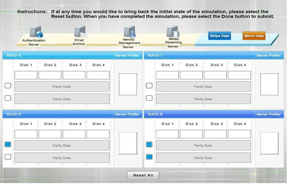The height and width of the screenshot is (184, 287).
Task: Select the Identity Management Server icon
Action: 130,32
